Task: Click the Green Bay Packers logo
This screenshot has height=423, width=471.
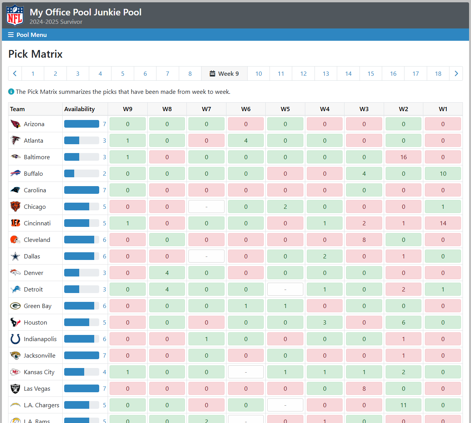Action: 15,306
